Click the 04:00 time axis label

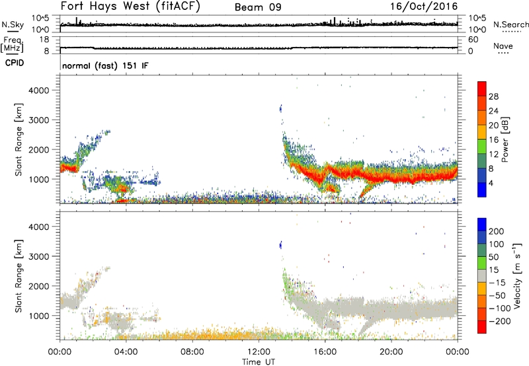tap(126, 352)
